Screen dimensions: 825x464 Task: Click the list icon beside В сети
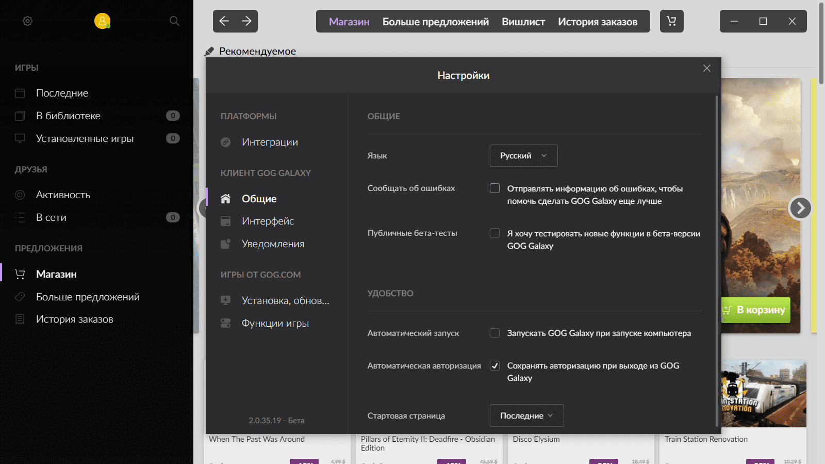[20, 218]
